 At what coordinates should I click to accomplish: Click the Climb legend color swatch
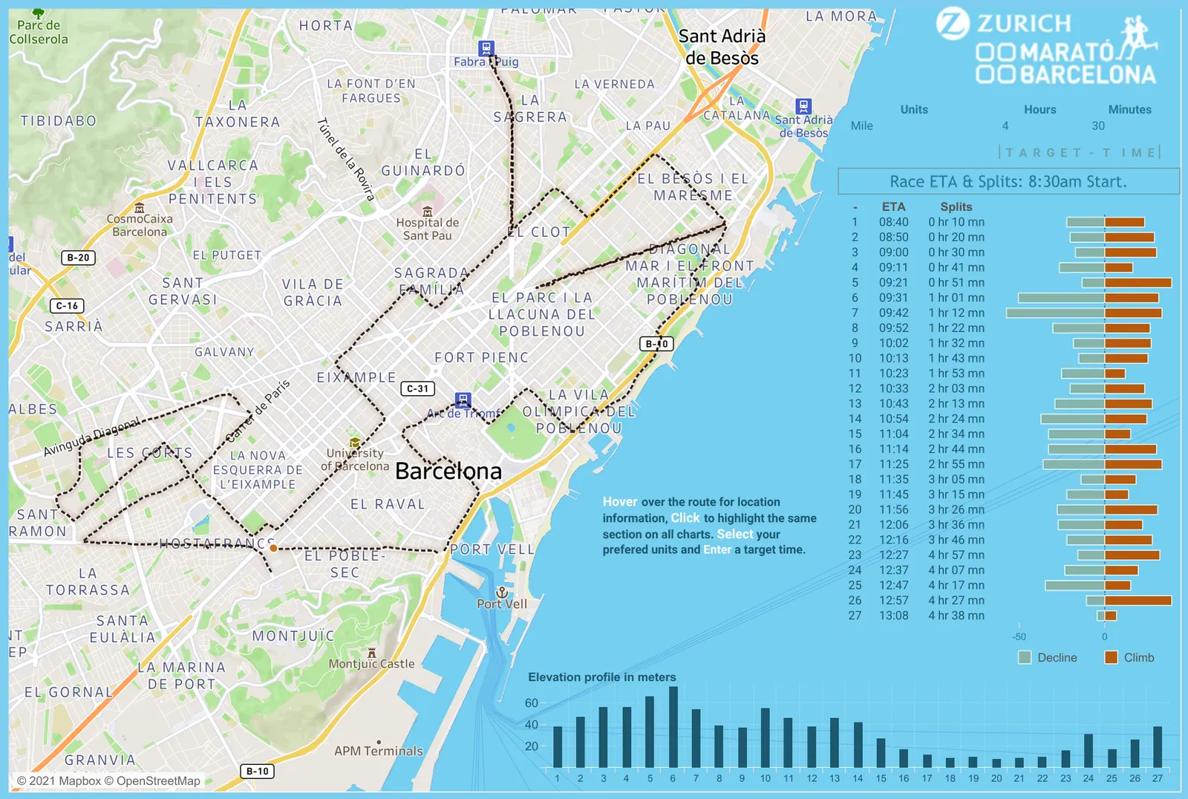click(x=1112, y=657)
